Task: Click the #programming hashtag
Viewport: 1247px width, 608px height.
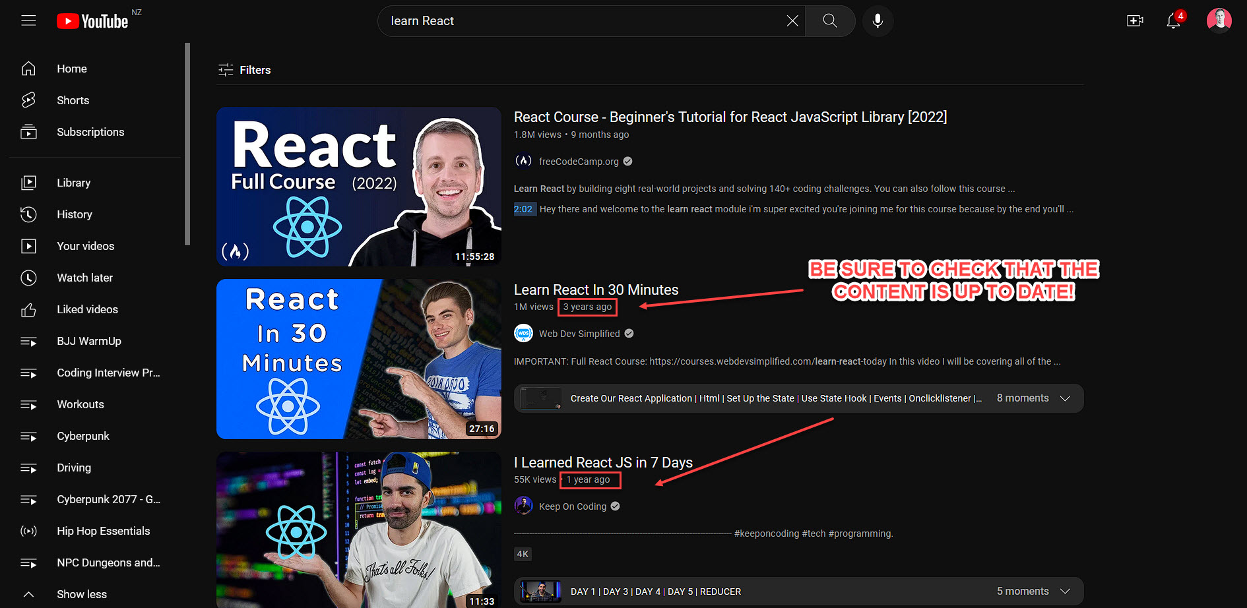Action: 860,533
